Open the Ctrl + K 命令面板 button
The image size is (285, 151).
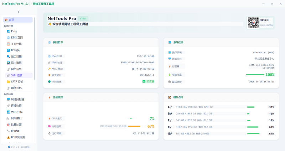(19, 147)
